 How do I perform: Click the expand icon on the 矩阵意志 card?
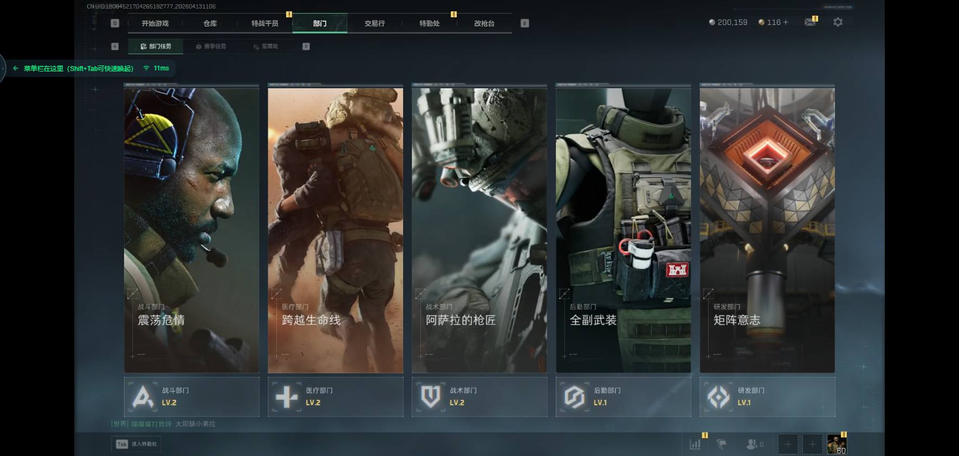click(x=708, y=294)
